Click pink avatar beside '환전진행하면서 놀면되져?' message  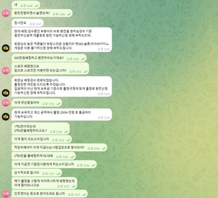(6, 13)
